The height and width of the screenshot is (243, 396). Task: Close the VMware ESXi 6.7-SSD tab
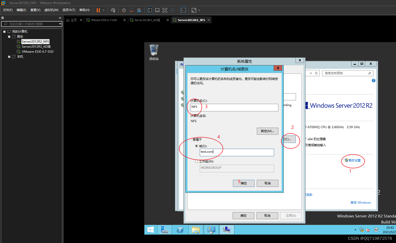(x=124, y=20)
